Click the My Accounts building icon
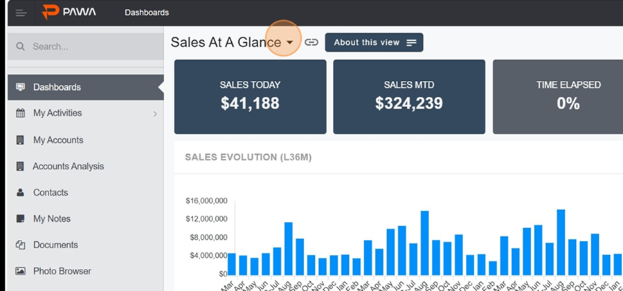623x291 pixels. pos(20,140)
